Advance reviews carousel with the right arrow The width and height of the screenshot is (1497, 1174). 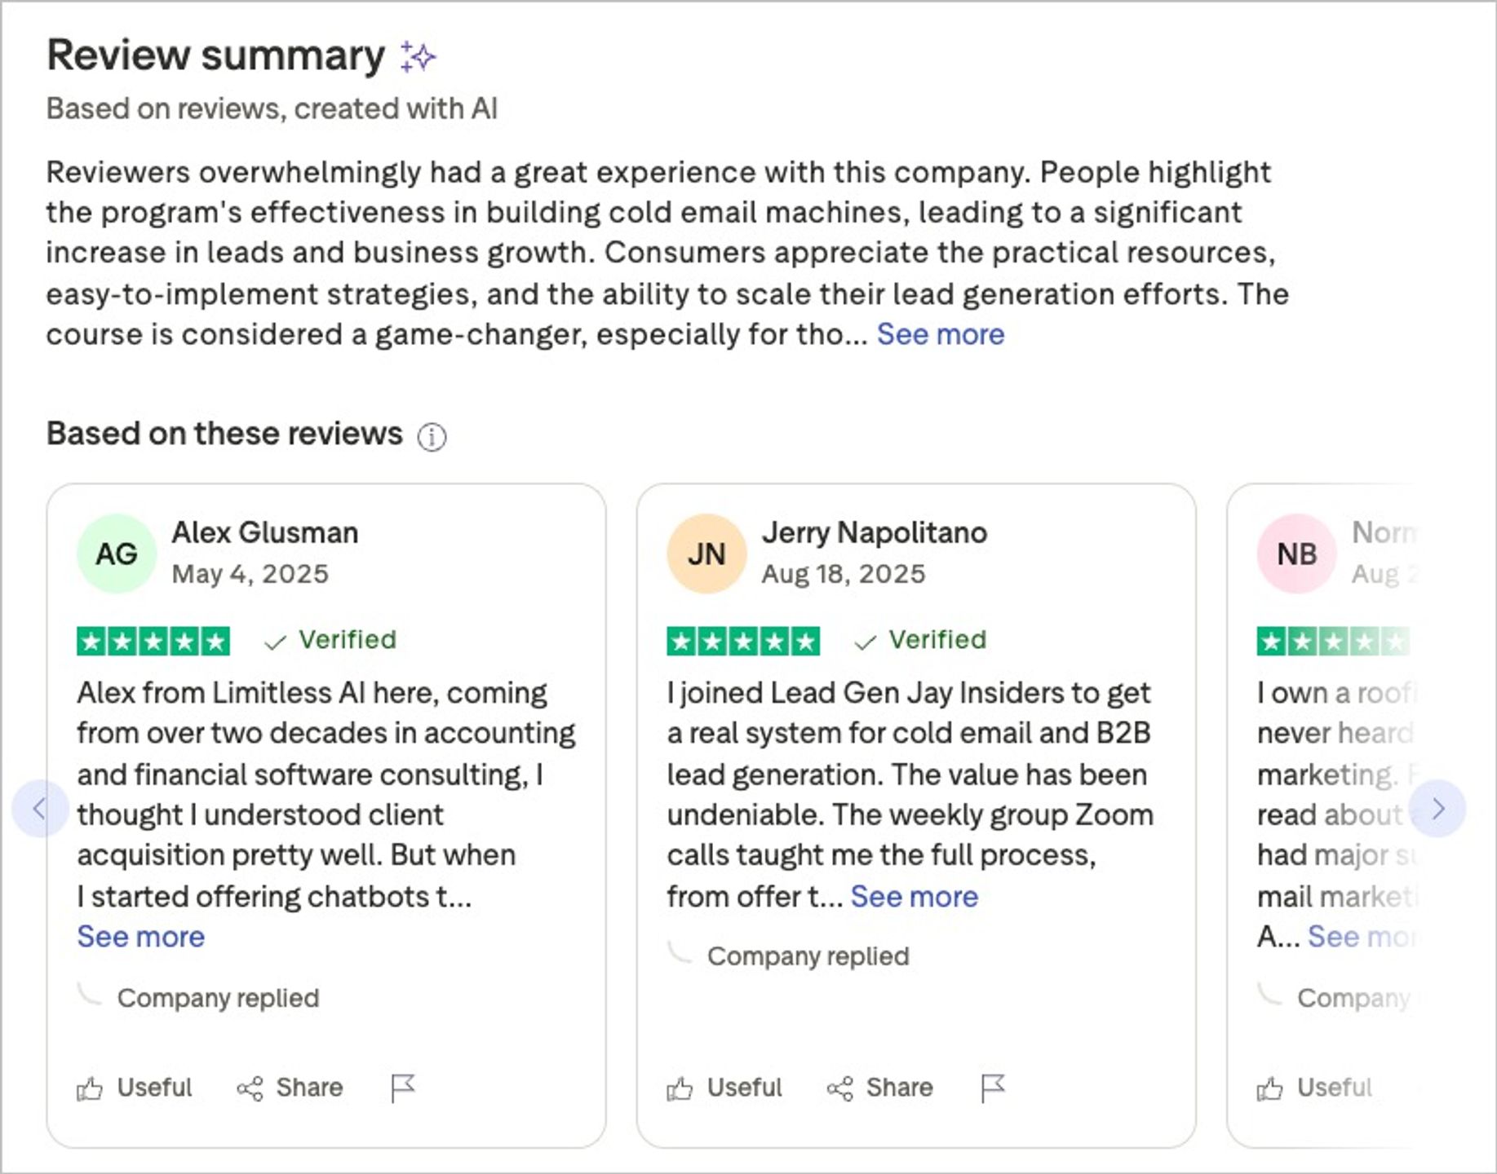click(x=1437, y=808)
